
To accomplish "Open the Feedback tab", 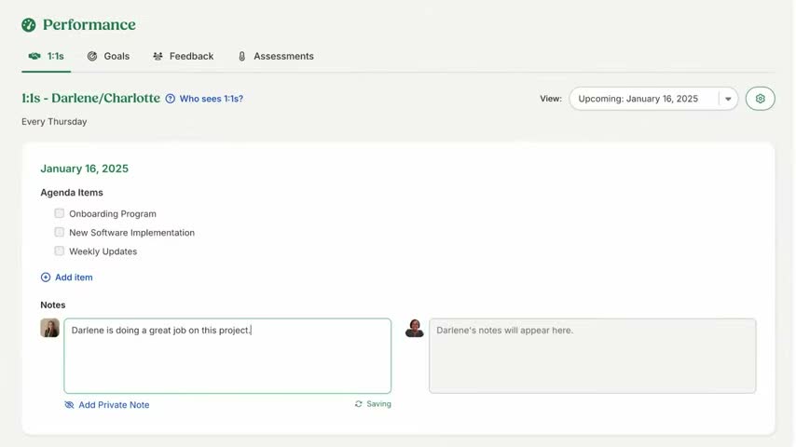I will [x=184, y=56].
